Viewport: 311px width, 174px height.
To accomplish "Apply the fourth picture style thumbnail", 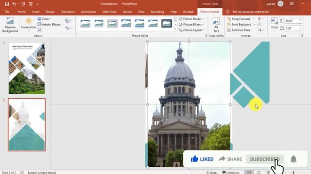I will point(126,24).
